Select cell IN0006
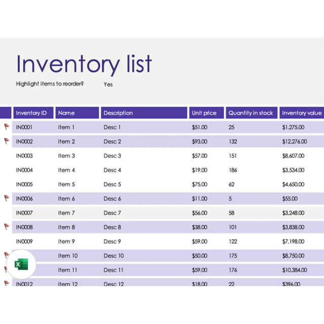 [24, 198]
